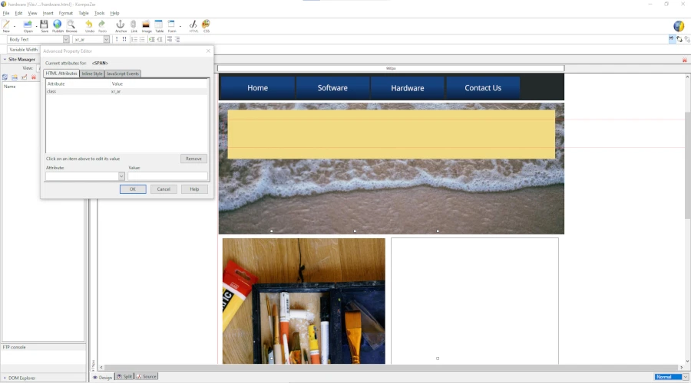691x383 pixels.
Task: Click the HTML toolbar icon
Action: coord(193,25)
